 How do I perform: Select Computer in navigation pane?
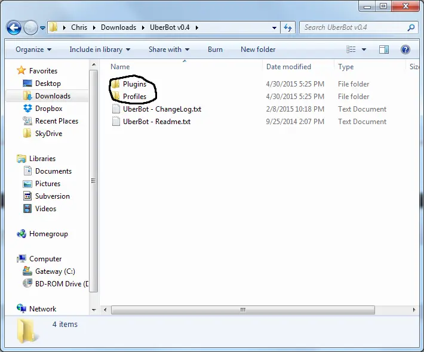coord(45,259)
